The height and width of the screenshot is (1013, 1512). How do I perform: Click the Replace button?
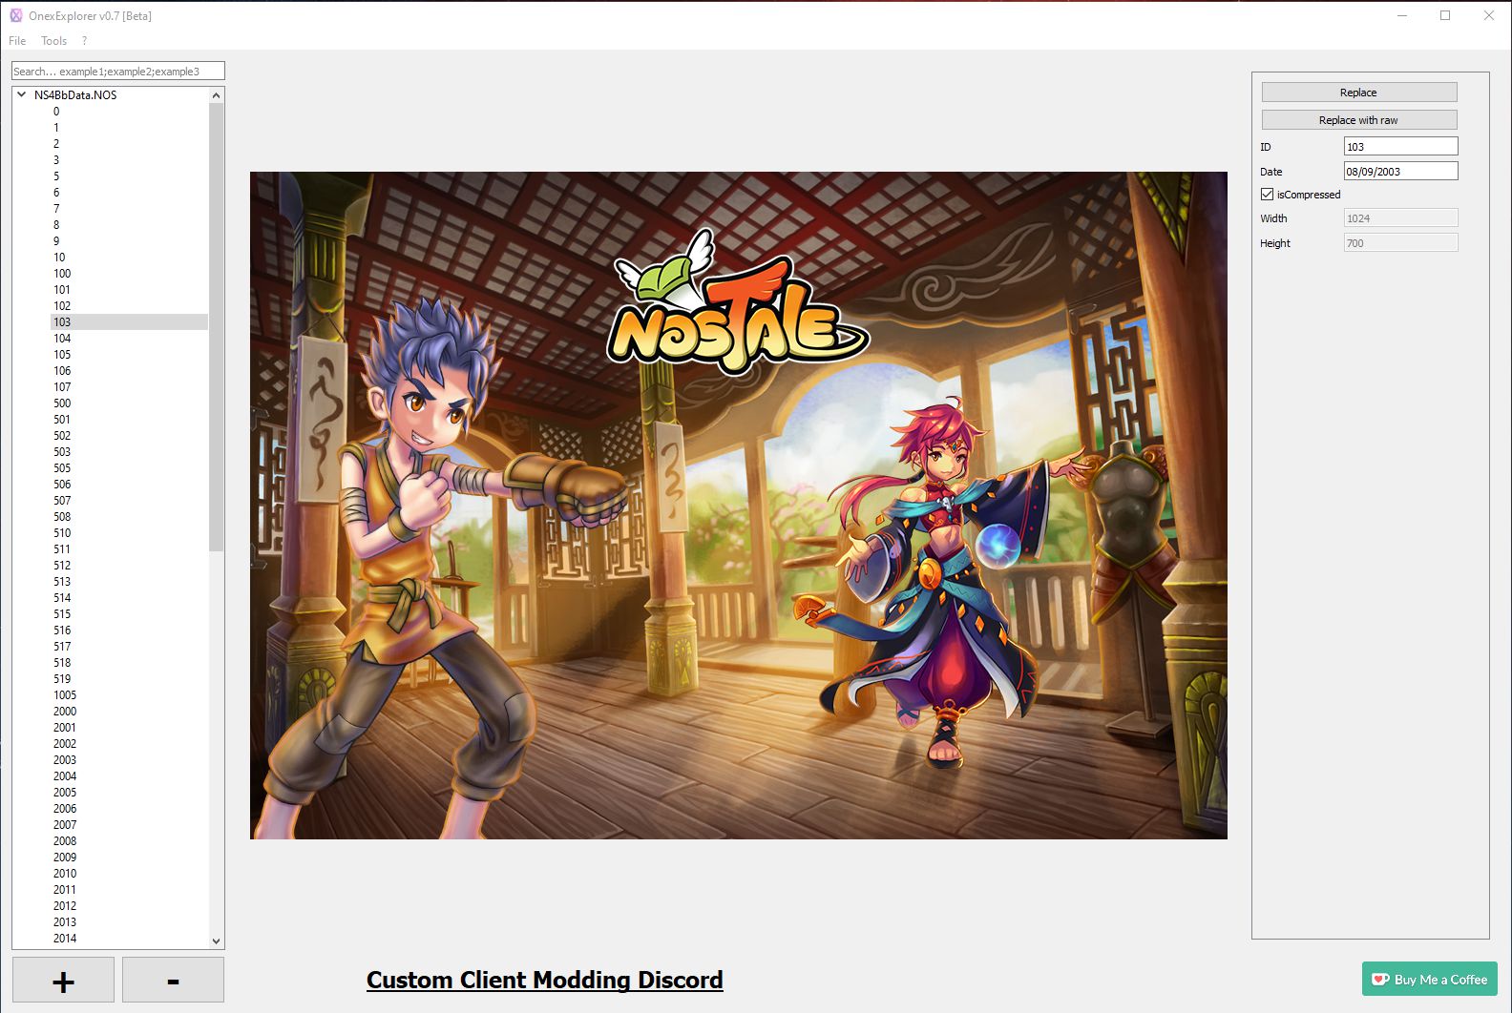coord(1359,93)
